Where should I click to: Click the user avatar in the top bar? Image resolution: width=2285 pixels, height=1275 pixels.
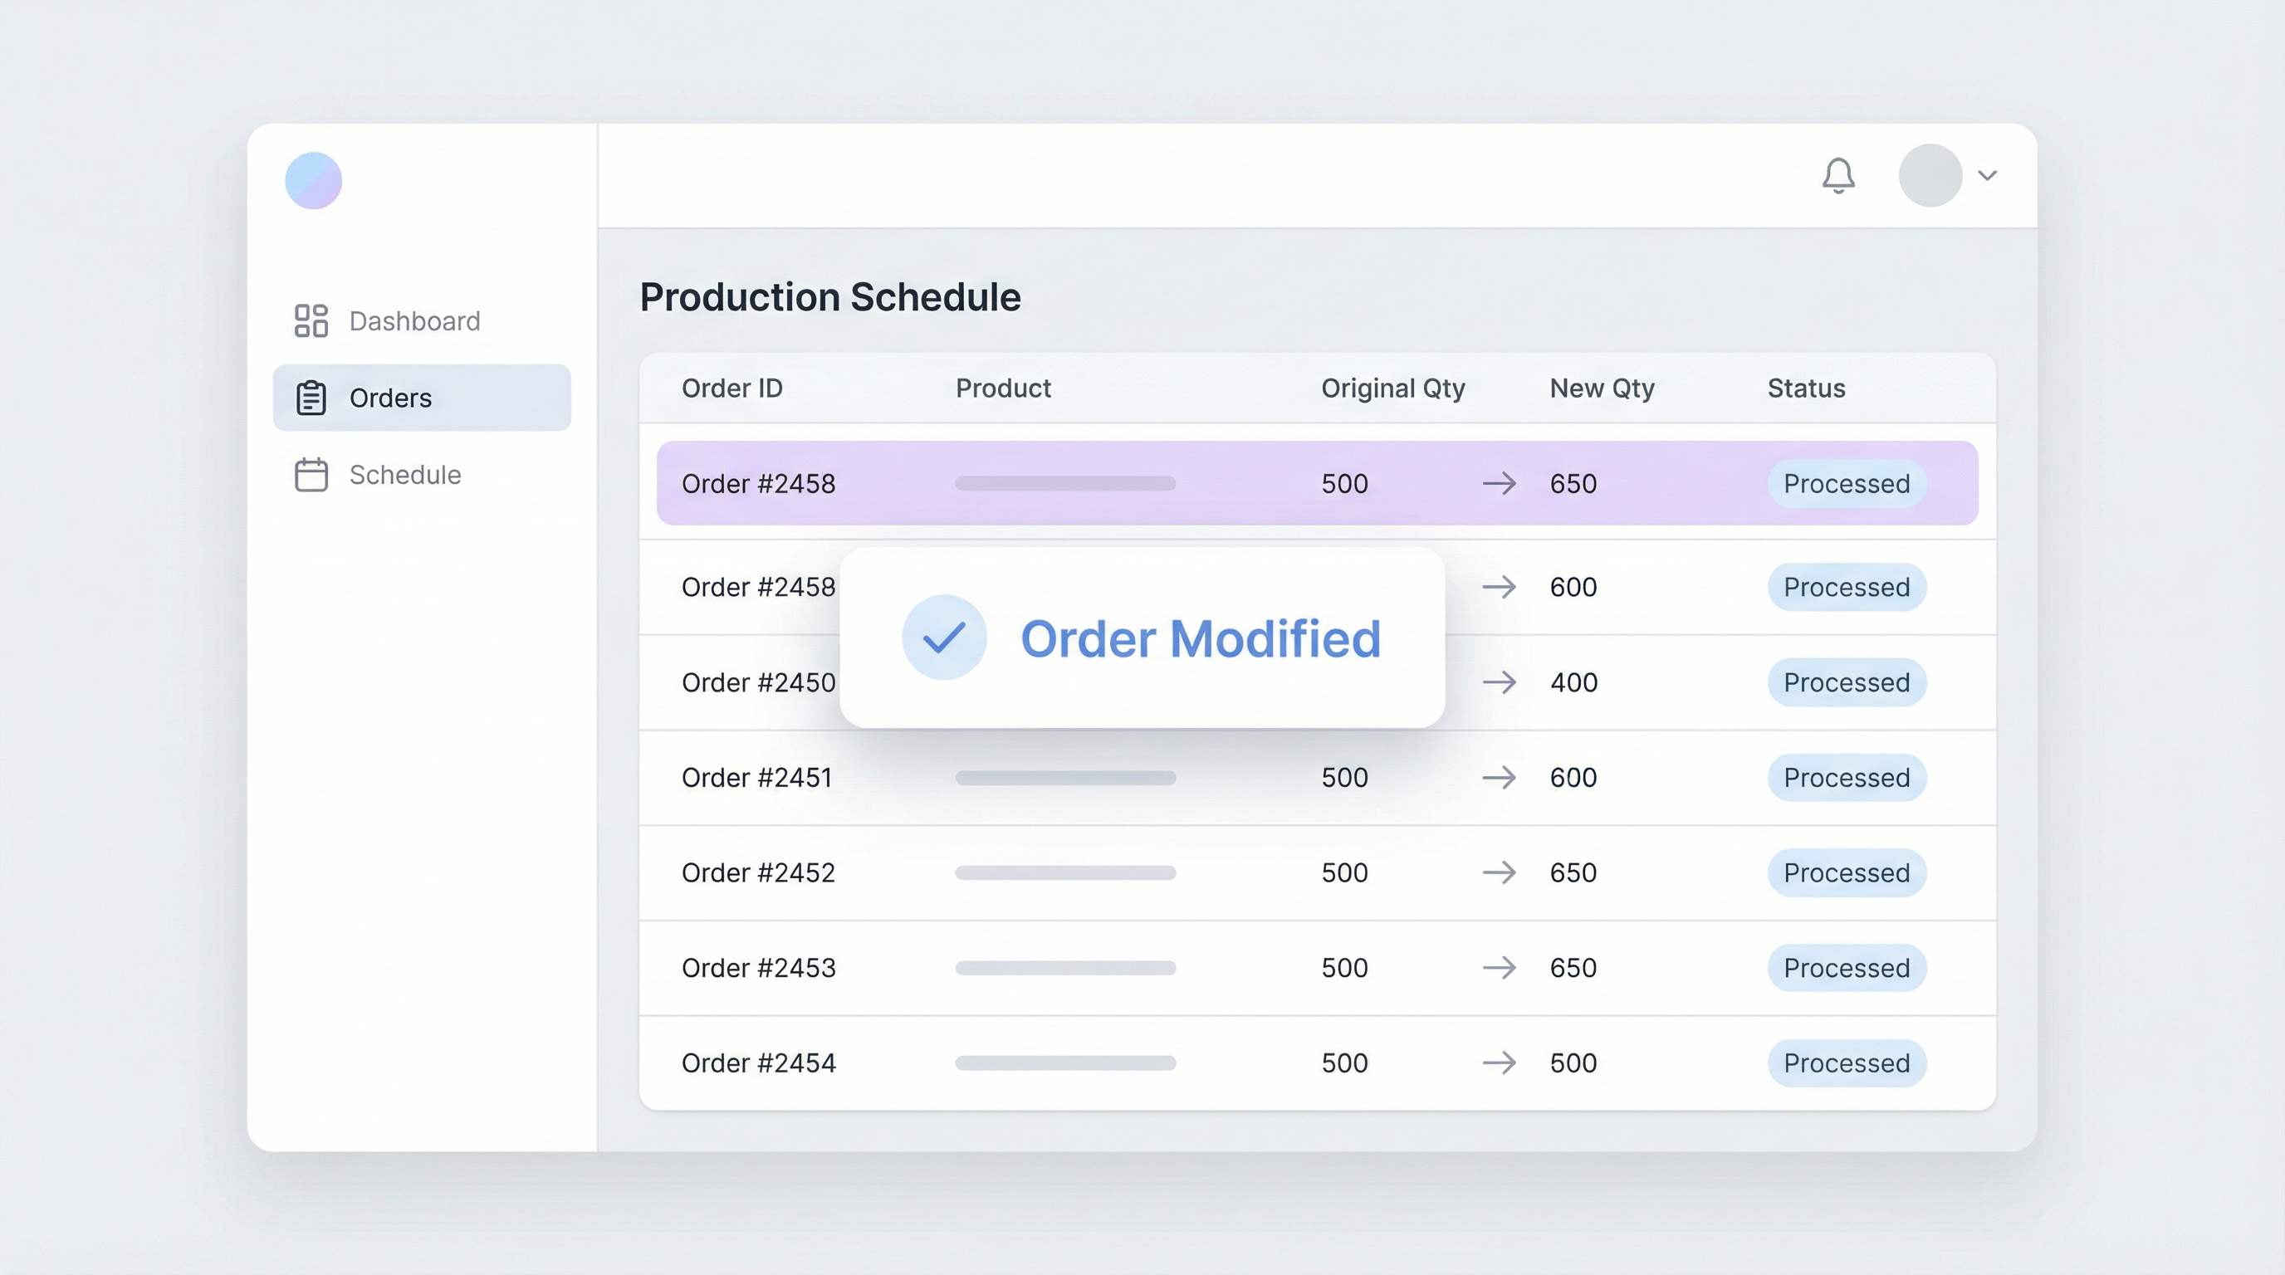1930,175
